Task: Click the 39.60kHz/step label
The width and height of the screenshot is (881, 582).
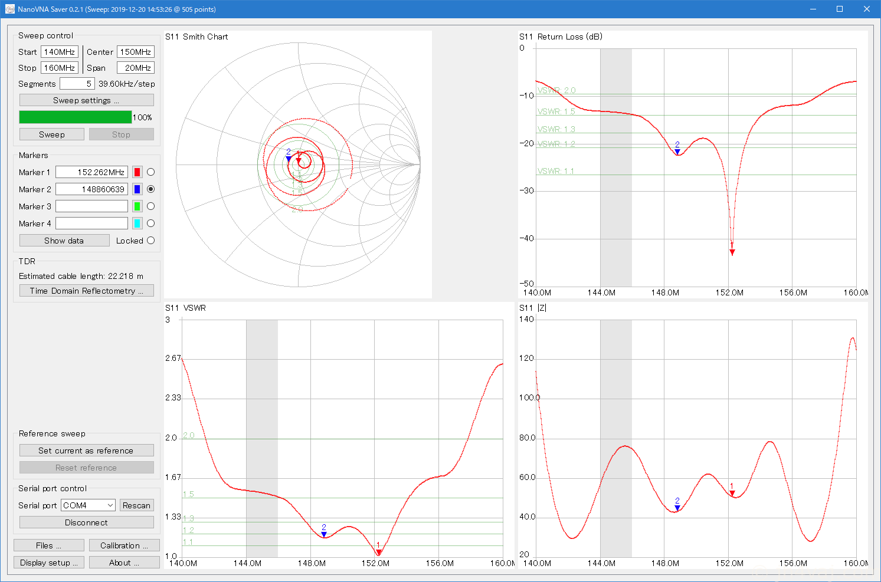Action: 127,84
